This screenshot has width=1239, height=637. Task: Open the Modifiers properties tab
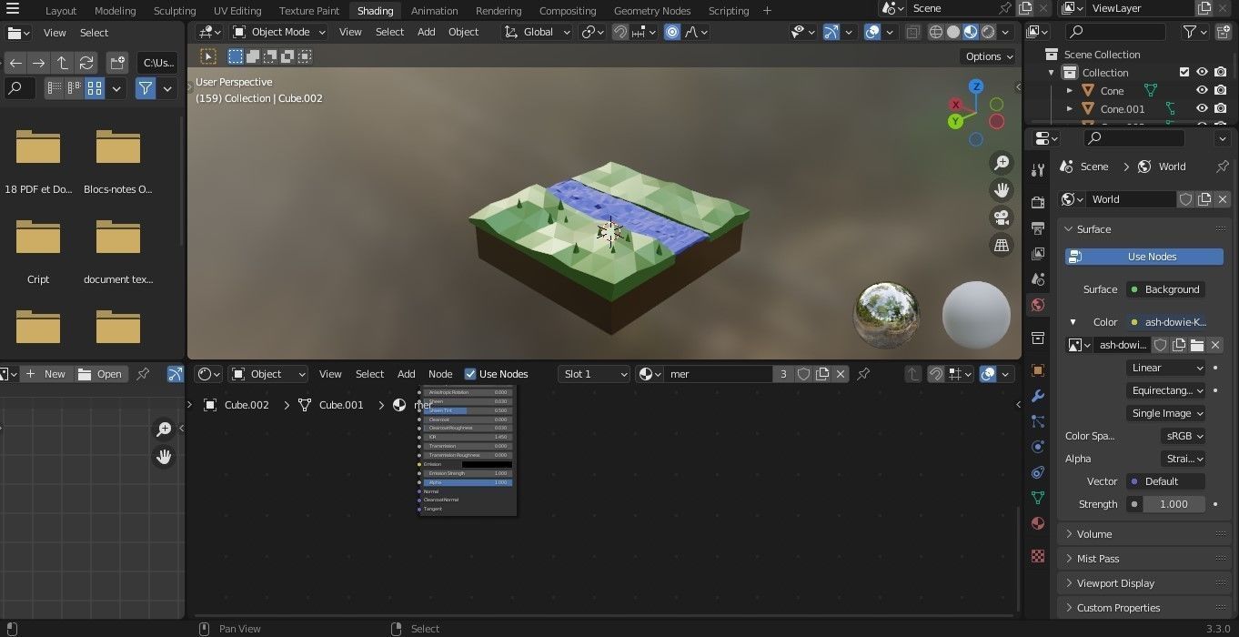1038,396
